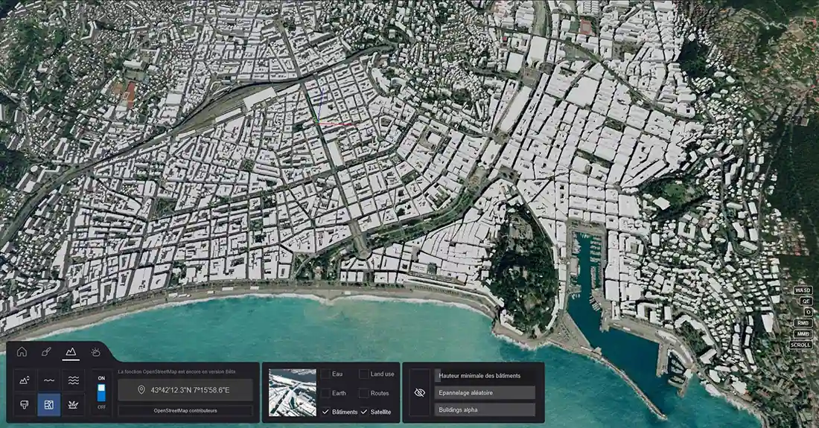
Task: Switch to the paintbrush tab
Action: coord(46,352)
